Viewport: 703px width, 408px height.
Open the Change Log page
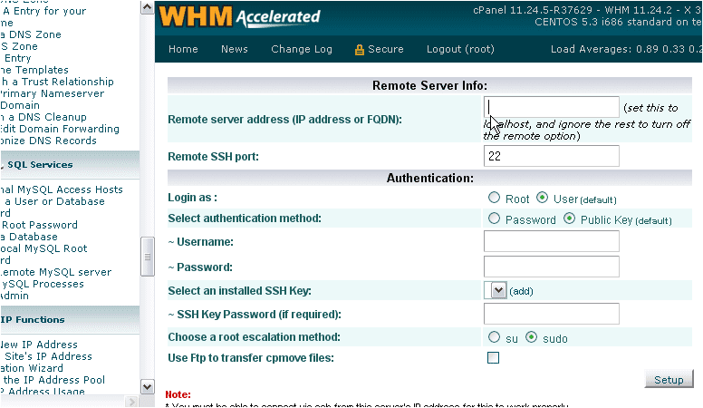pos(302,49)
